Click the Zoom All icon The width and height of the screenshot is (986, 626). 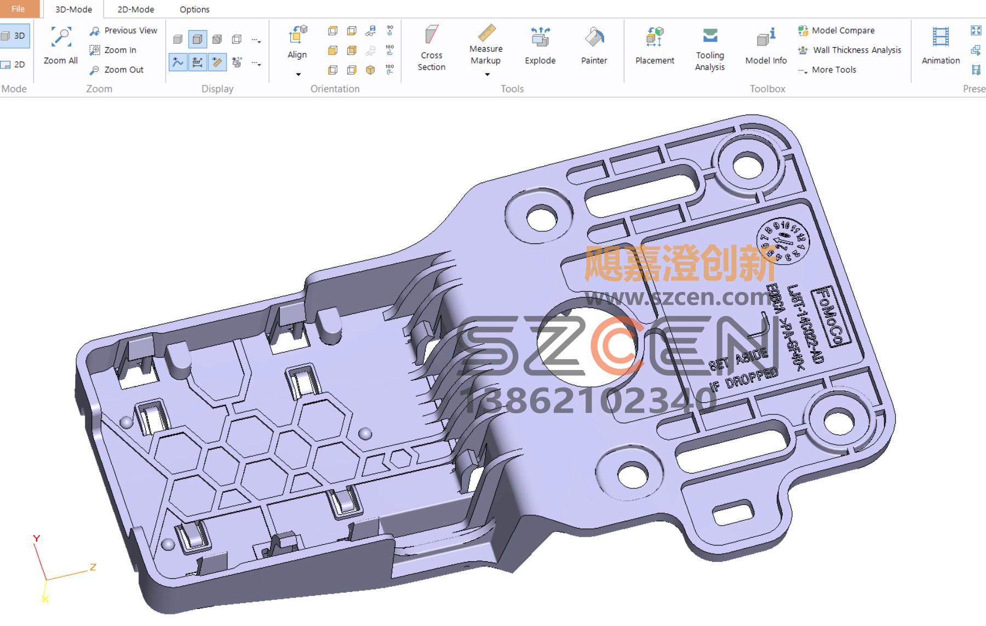coord(61,37)
